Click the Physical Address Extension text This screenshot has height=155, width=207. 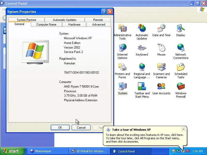coord(81,100)
